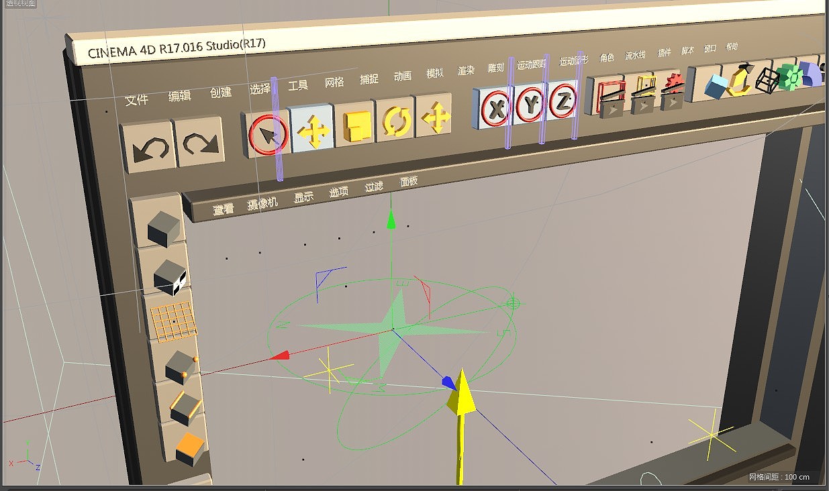Open the viewport 摄像机 menu
The height and width of the screenshot is (491, 829).
point(262,203)
